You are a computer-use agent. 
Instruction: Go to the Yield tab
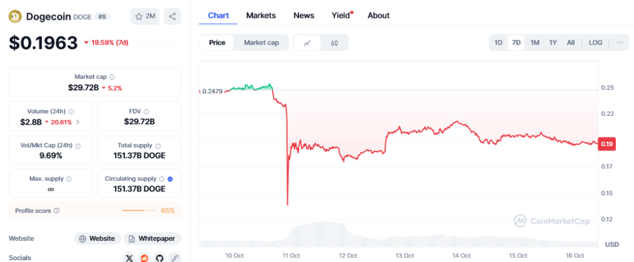pyautogui.click(x=341, y=15)
